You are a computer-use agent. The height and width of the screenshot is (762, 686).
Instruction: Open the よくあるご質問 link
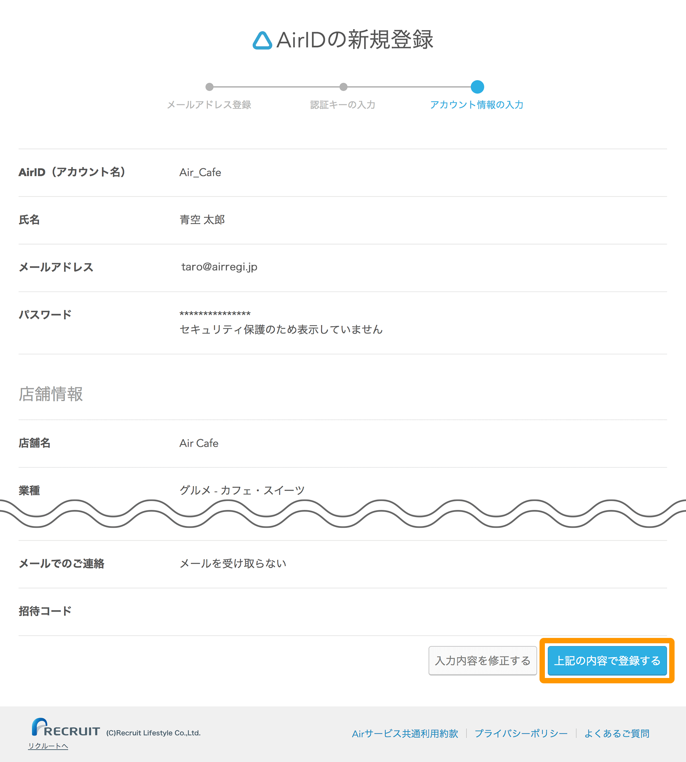click(x=617, y=733)
